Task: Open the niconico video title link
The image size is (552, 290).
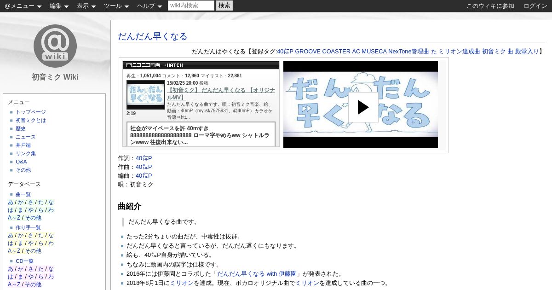Action: pos(221,94)
